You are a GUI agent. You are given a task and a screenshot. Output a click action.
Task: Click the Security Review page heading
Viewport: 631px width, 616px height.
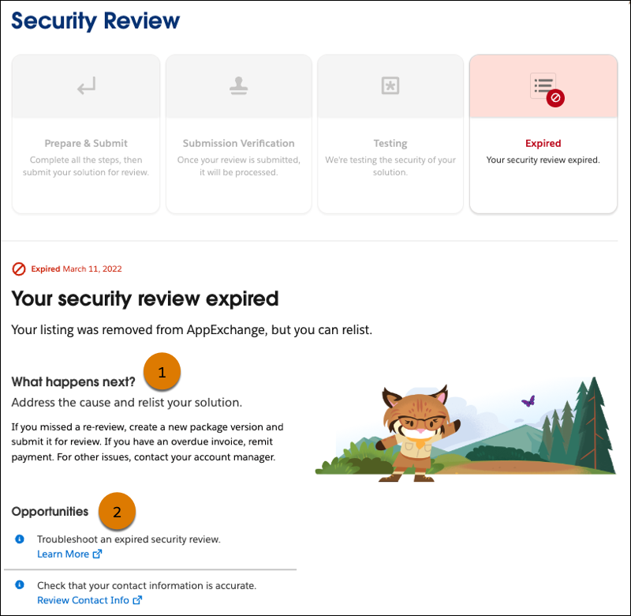tap(95, 21)
